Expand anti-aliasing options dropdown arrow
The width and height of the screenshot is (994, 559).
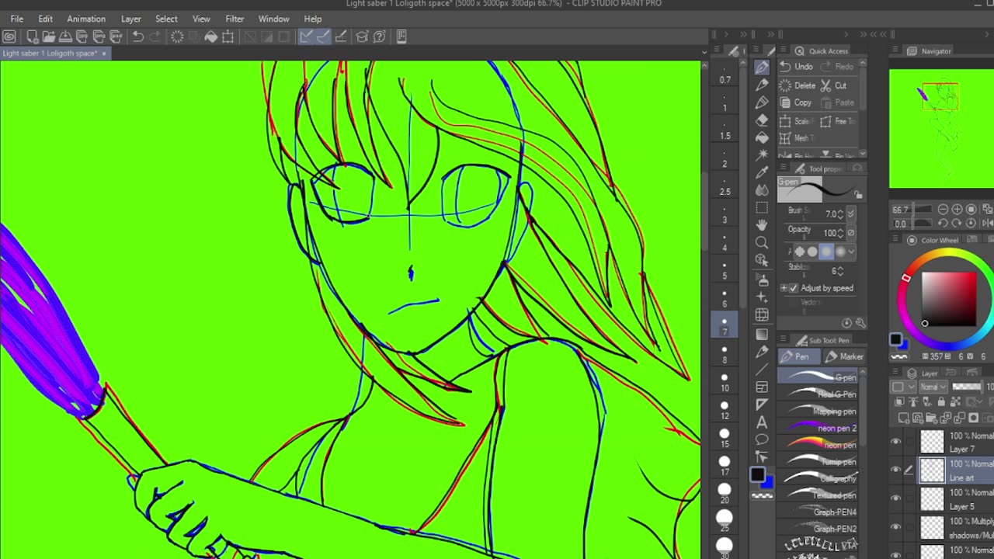(851, 252)
